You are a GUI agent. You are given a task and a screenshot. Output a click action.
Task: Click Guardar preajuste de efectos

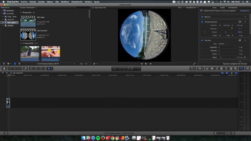click(235, 64)
